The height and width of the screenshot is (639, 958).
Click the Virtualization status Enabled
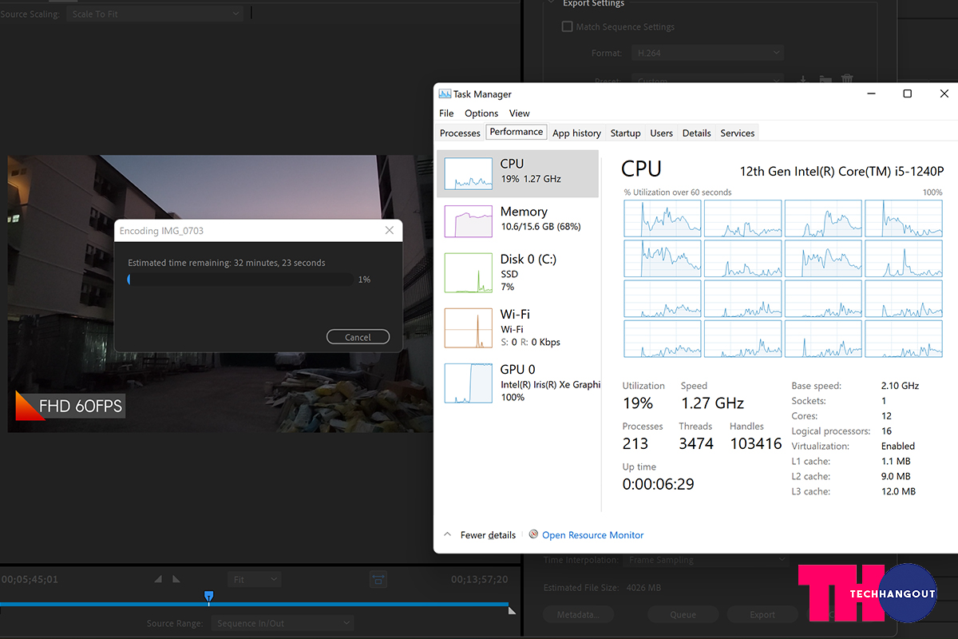898,446
